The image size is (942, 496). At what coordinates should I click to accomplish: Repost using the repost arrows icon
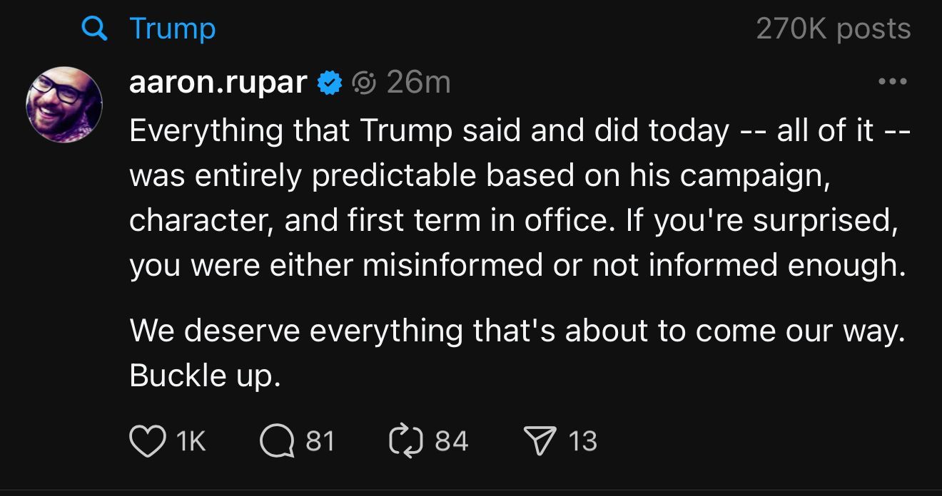coord(406,440)
